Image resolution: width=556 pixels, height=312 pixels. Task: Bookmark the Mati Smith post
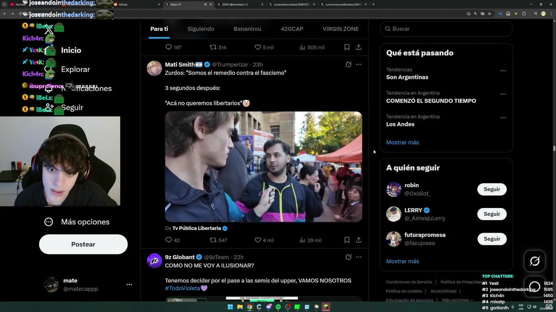[x=347, y=240]
